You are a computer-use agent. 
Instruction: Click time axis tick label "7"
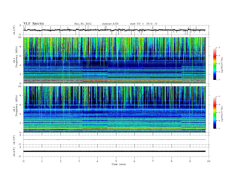153,161
